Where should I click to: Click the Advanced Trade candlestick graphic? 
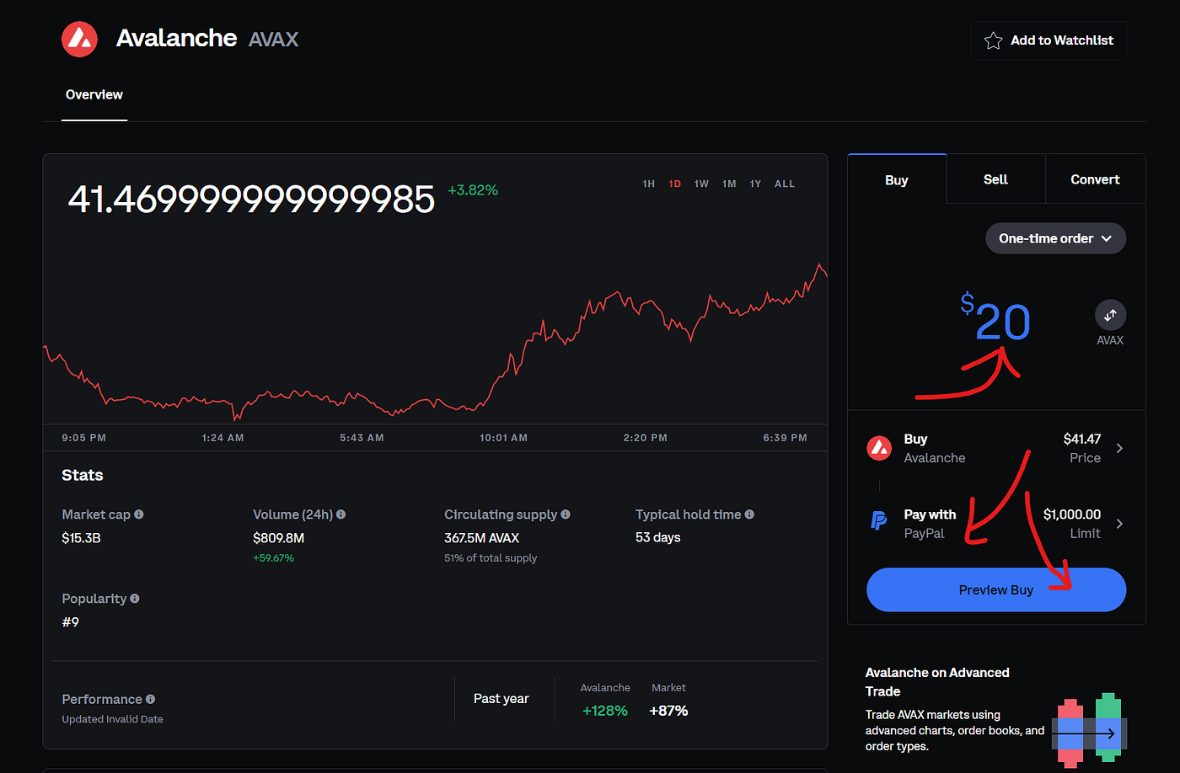(1089, 730)
